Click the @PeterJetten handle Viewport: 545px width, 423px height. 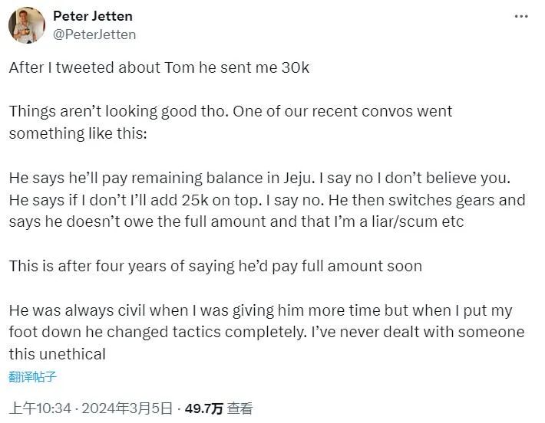coord(95,34)
